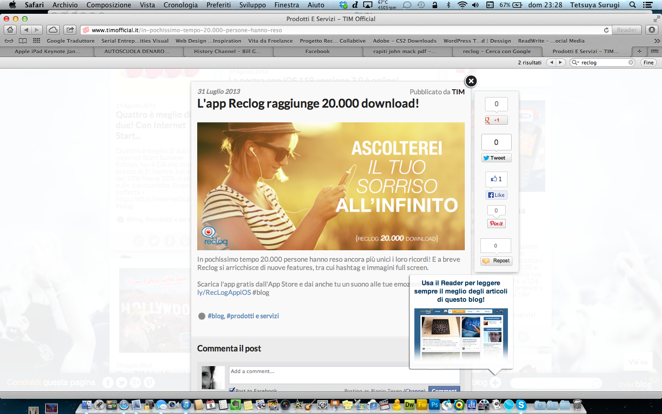
Task: Close the Reclog post overlay
Action: point(471,81)
